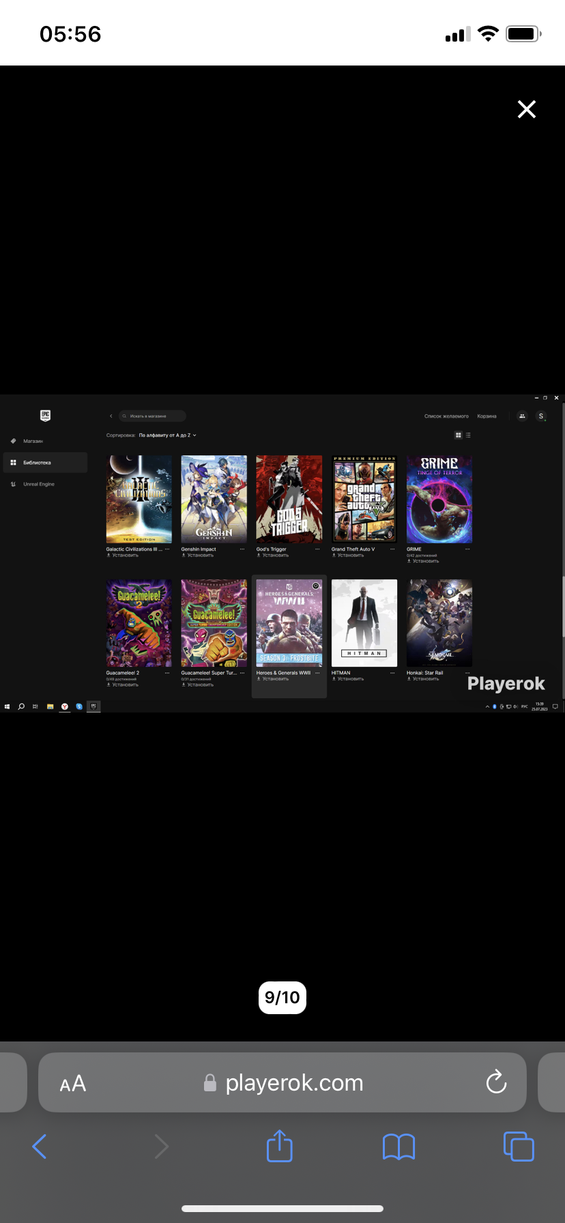Click Установить under Genshin Impact
The height and width of the screenshot is (1223, 565).
pos(198,555)
